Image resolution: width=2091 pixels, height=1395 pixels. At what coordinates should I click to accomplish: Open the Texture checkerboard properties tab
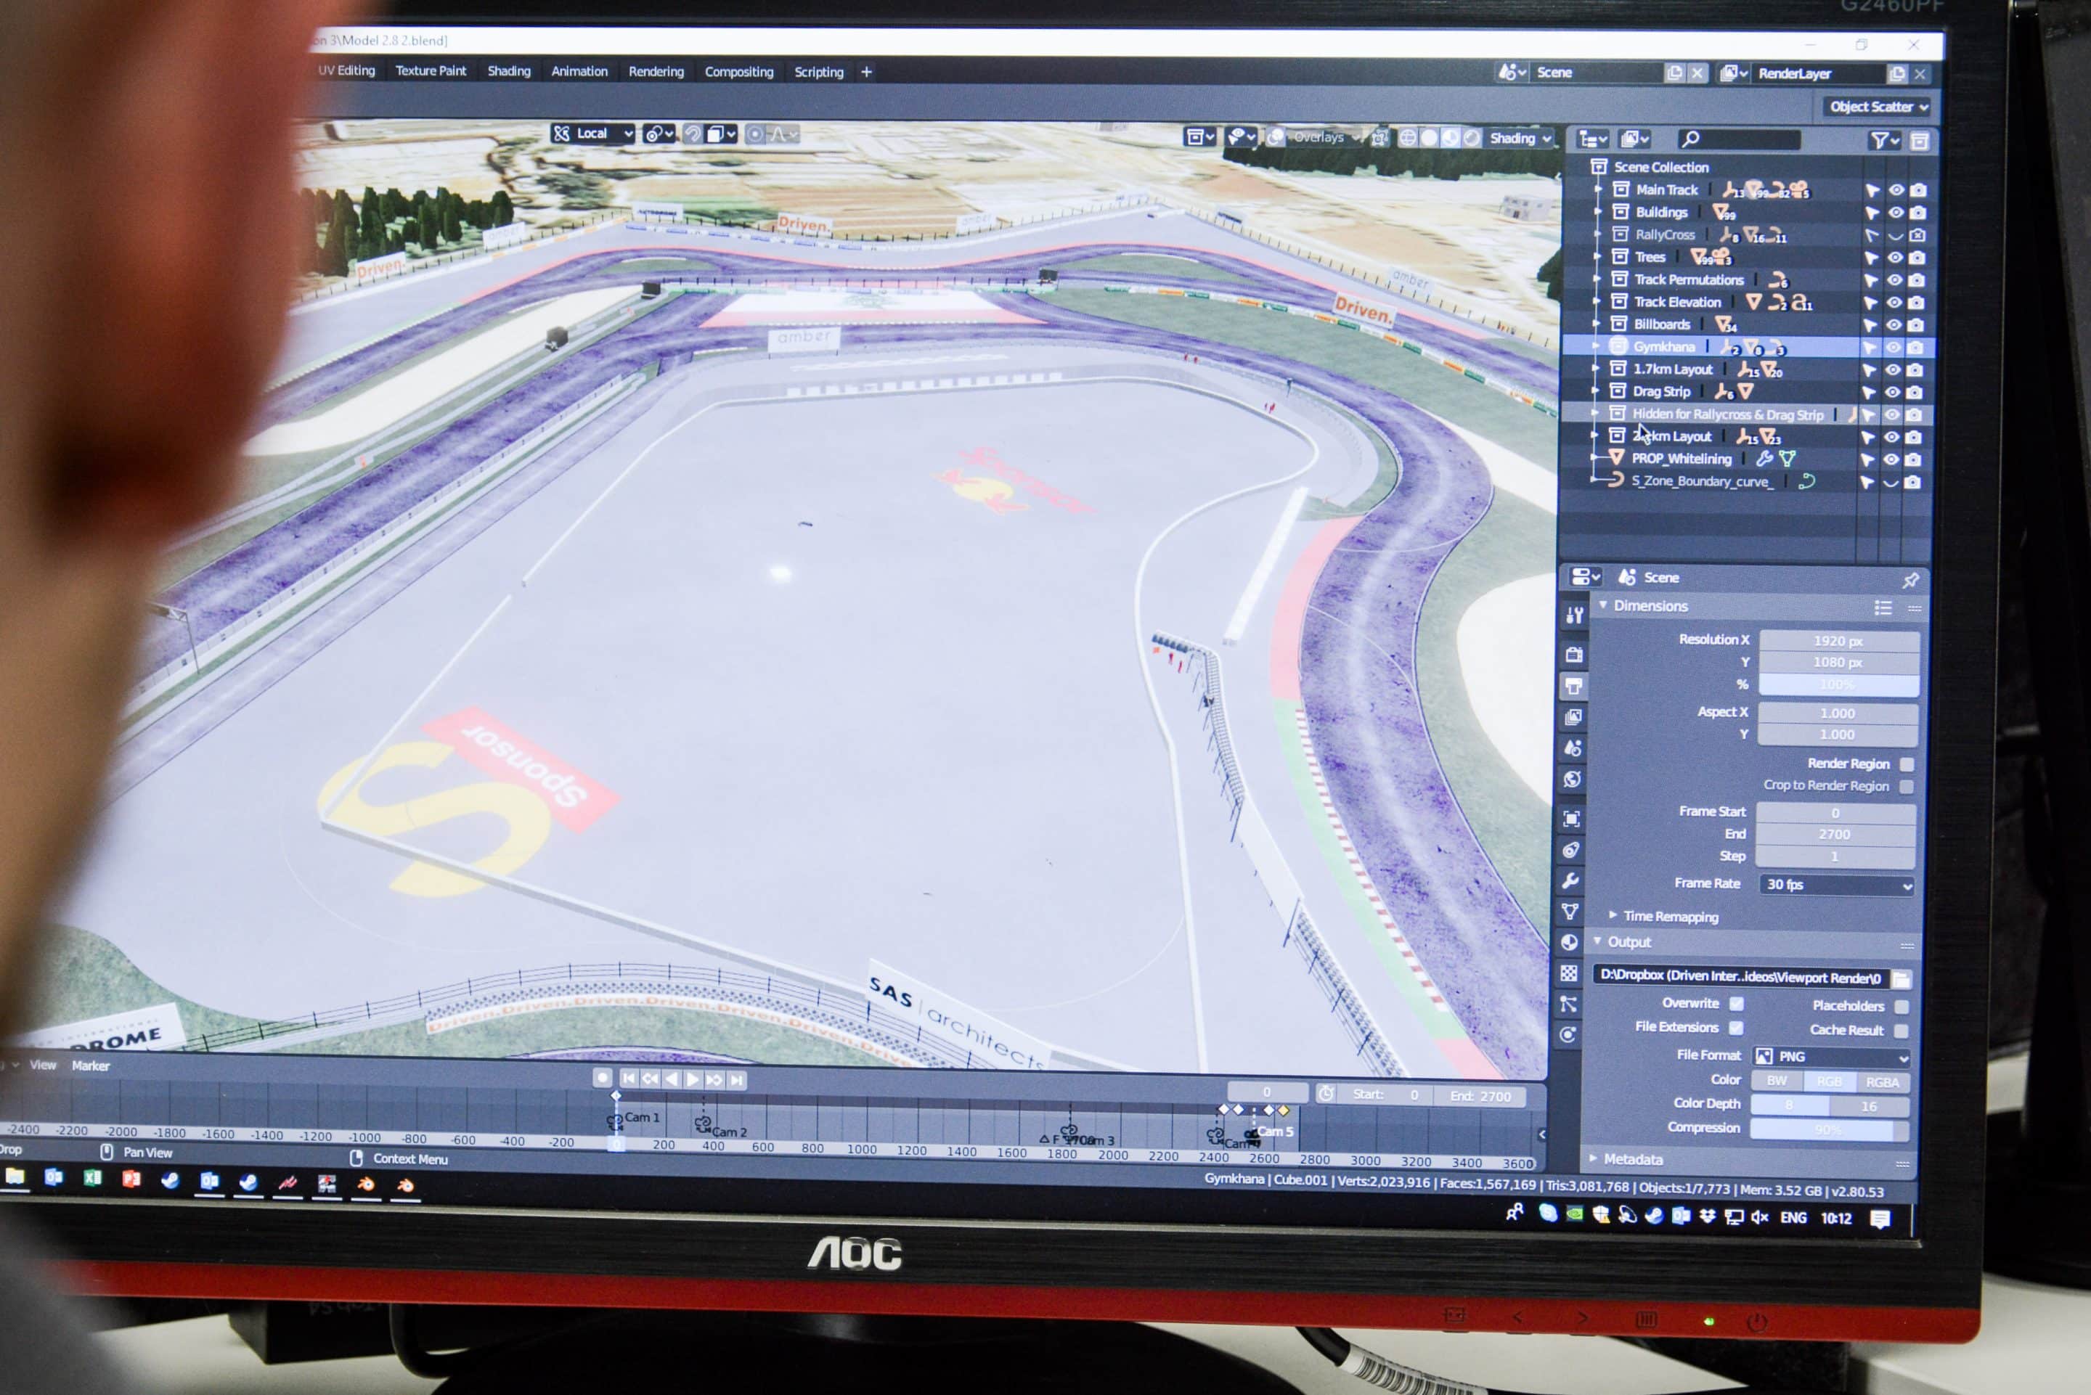pyautogui.click(x=1570, y=973)
